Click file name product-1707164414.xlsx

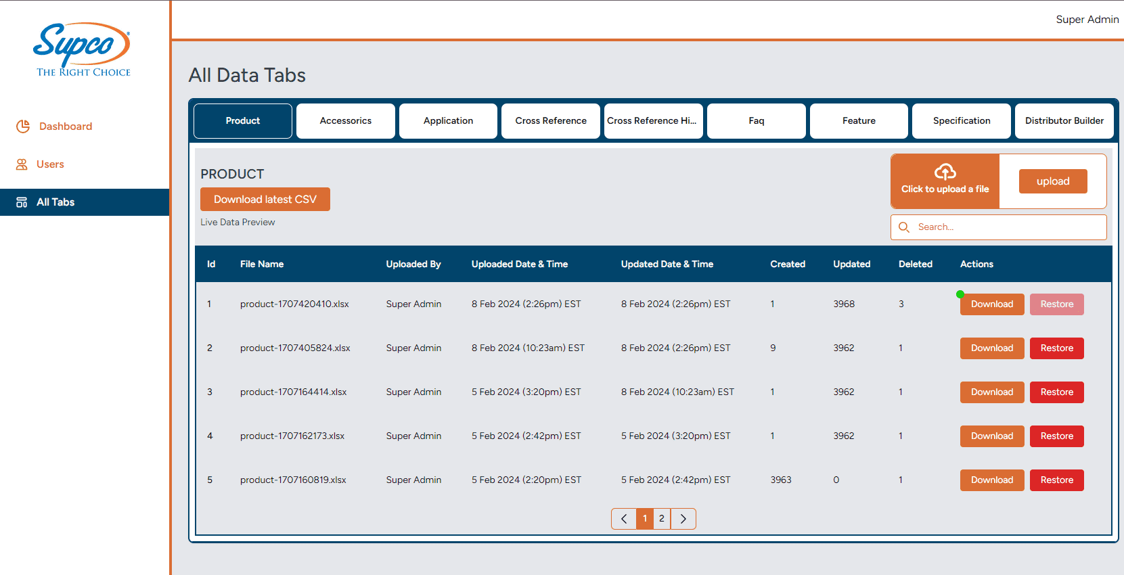pyautogui.click(x=293, y=392)
